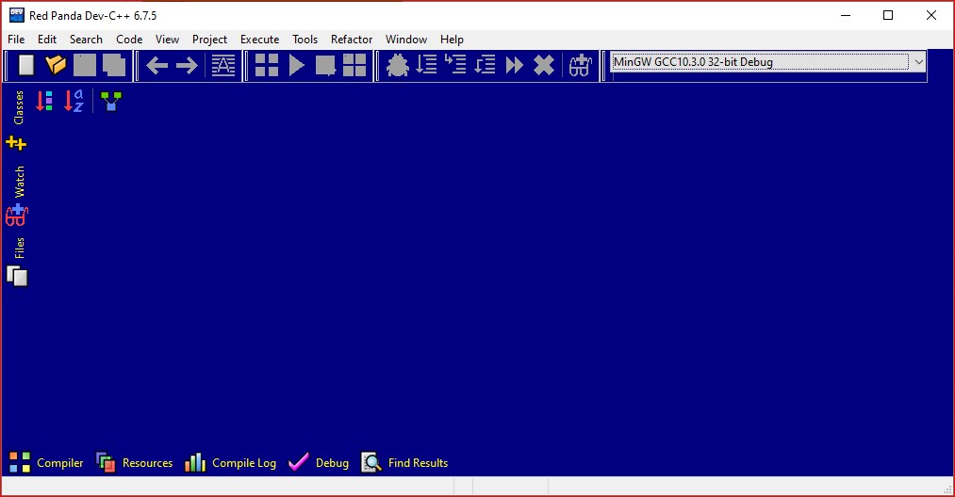Open the Resources bottom tab
The height and width of the screenshot is (497, 955).
point(135,463)
